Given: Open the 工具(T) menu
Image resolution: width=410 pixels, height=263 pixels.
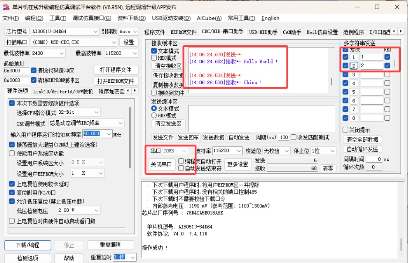Looking at the screenshot, I should tap(58, 18).
